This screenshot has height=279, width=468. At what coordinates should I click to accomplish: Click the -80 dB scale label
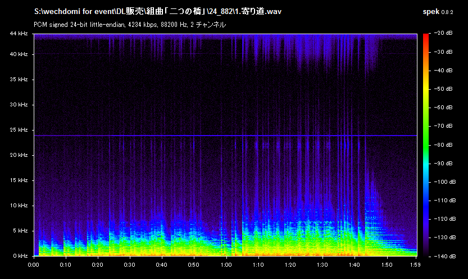point(443,145)
